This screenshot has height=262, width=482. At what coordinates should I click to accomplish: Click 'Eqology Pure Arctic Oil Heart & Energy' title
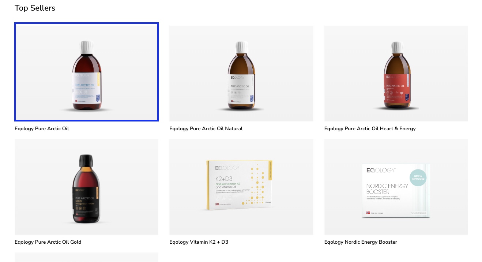coord(370,129)
